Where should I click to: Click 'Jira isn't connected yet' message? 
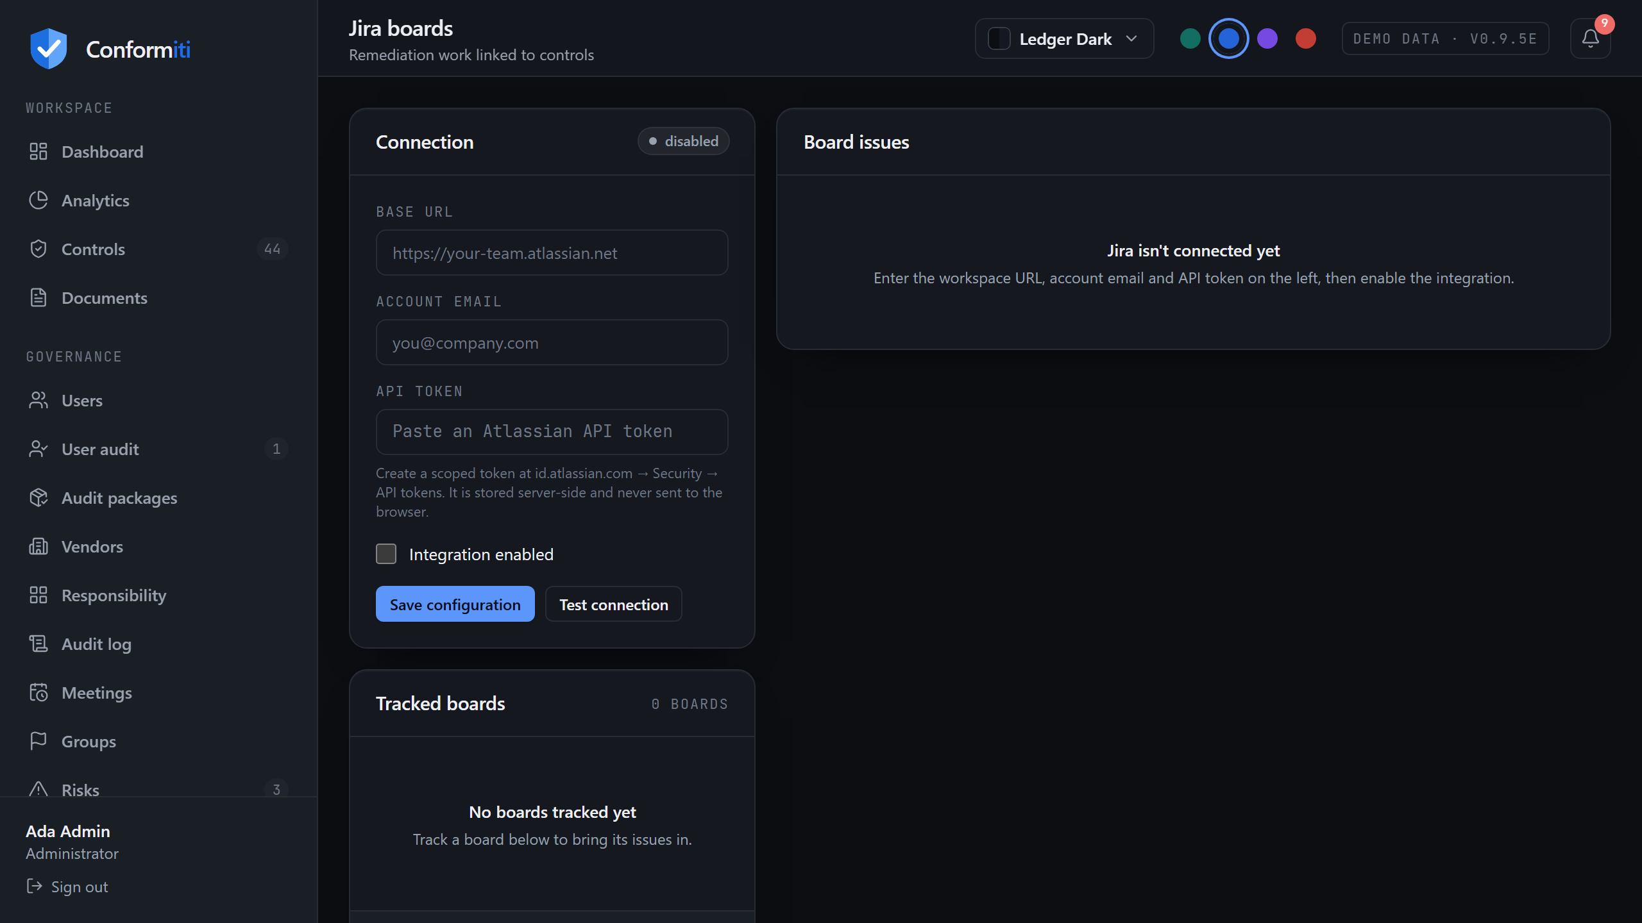pyautogui.click(x=1193, y=250)
